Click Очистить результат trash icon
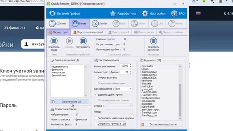The height and width of the screenshot is (131, 233). point(153,41)
